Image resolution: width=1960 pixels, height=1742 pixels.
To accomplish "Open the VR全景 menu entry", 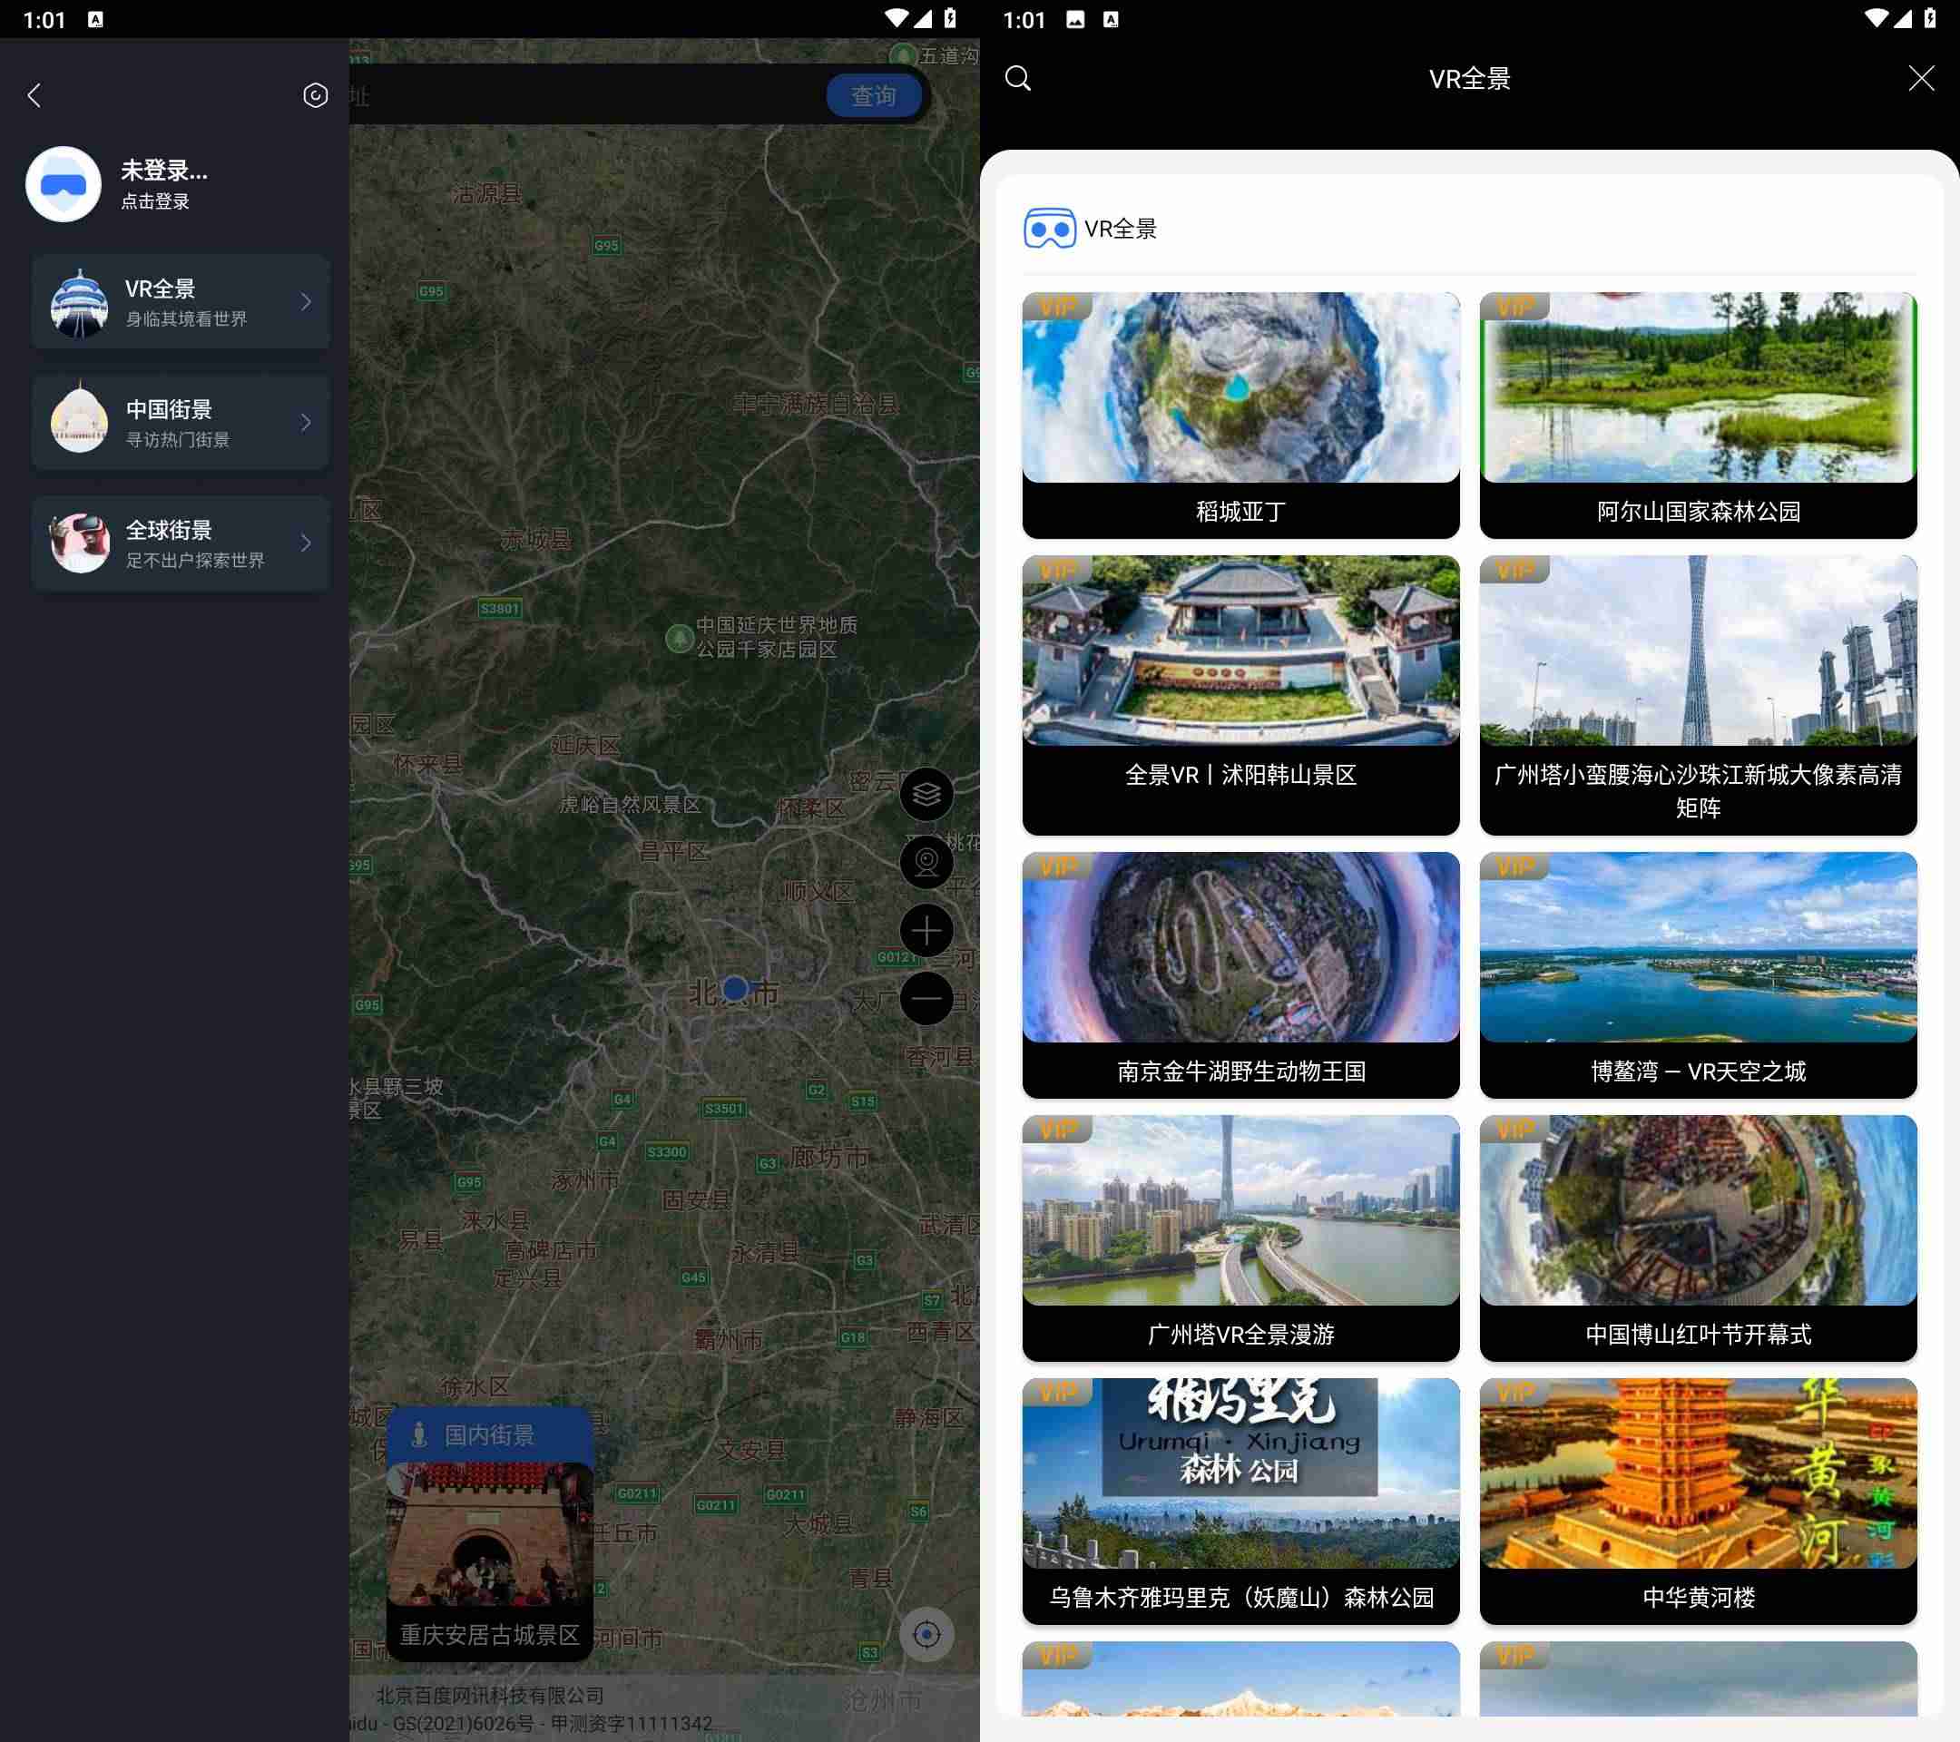I will 181,302.
